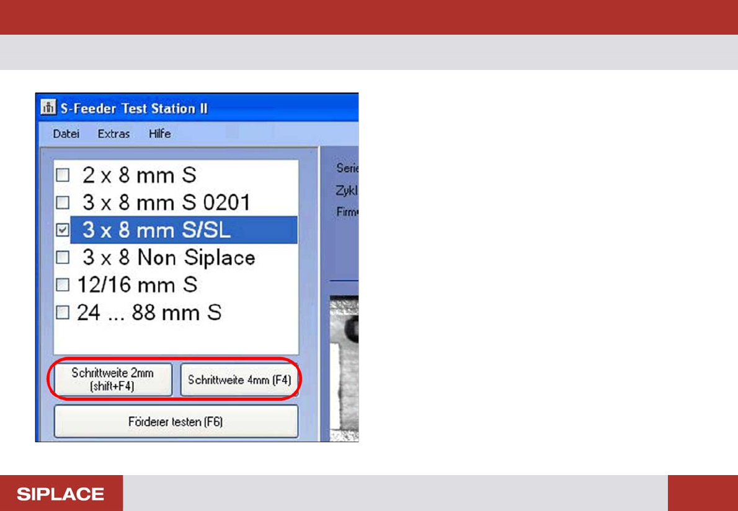Uncheck the 3 x 8 mm S/SL checkbox
Viewport: 738px width, 511px height.
63,230
